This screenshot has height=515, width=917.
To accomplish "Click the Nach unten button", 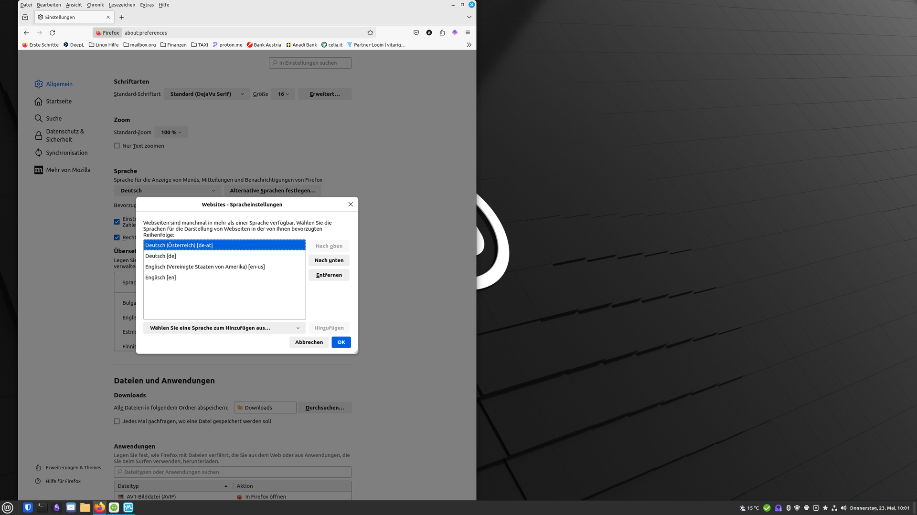I will point(329,260).
